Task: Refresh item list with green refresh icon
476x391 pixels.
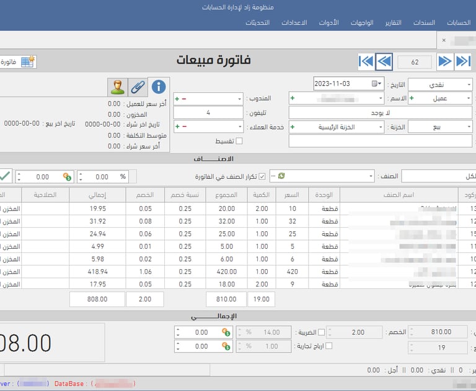Action: 281,176
